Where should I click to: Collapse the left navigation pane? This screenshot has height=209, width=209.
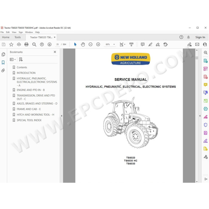click(x=62, y=116)
